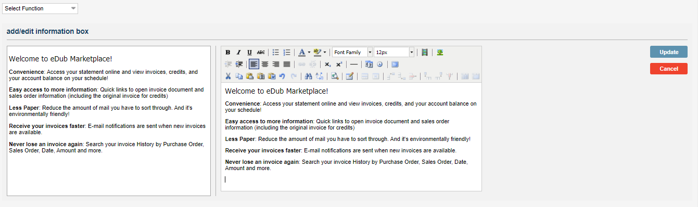Toggle bold formatting in the editor
Image resolution: width=698 pixels, height=207 pixels.
(228, 52)
